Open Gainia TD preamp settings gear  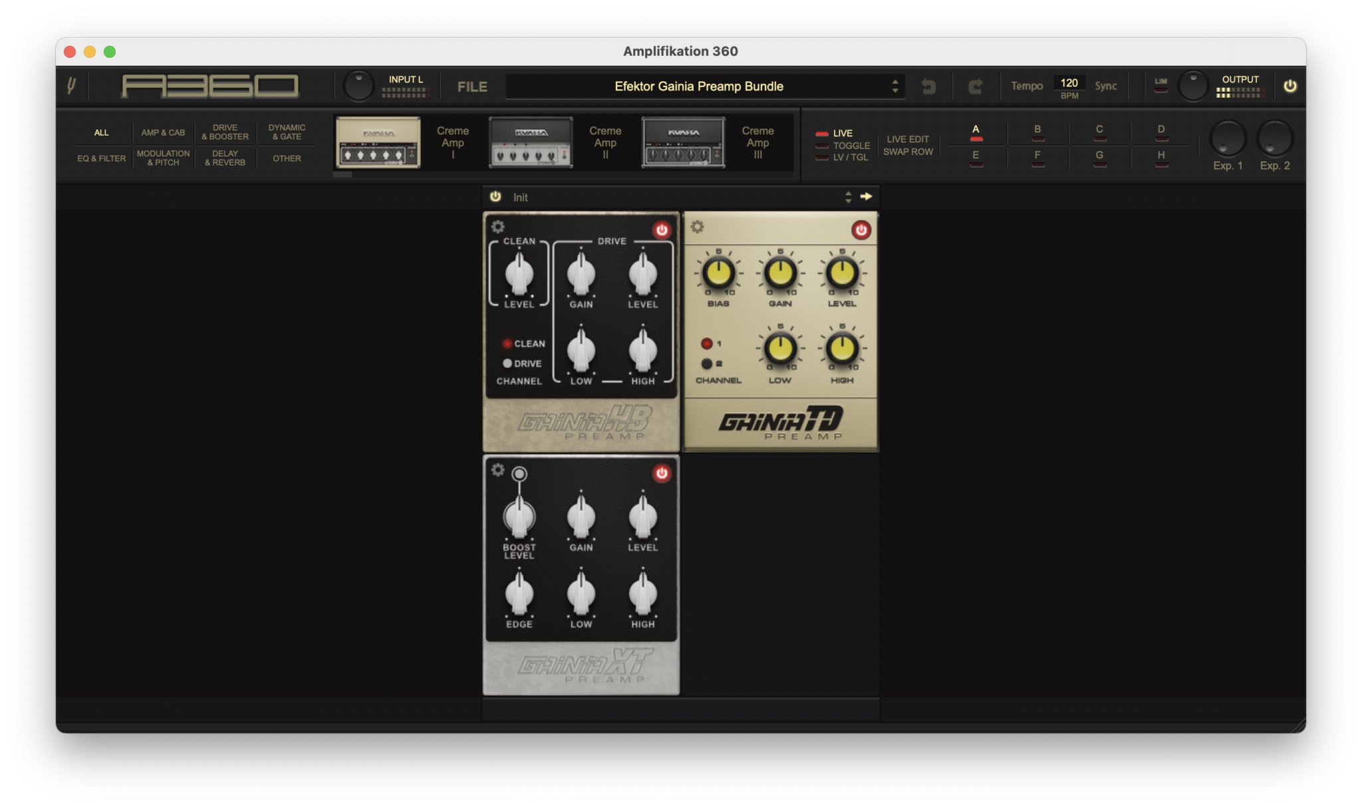[697, 227]
